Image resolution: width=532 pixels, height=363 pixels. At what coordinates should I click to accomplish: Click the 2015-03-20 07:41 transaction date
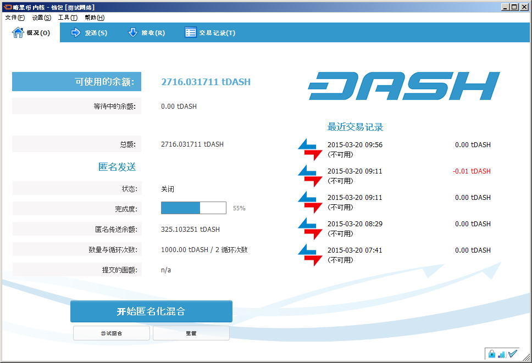(355, 250)
